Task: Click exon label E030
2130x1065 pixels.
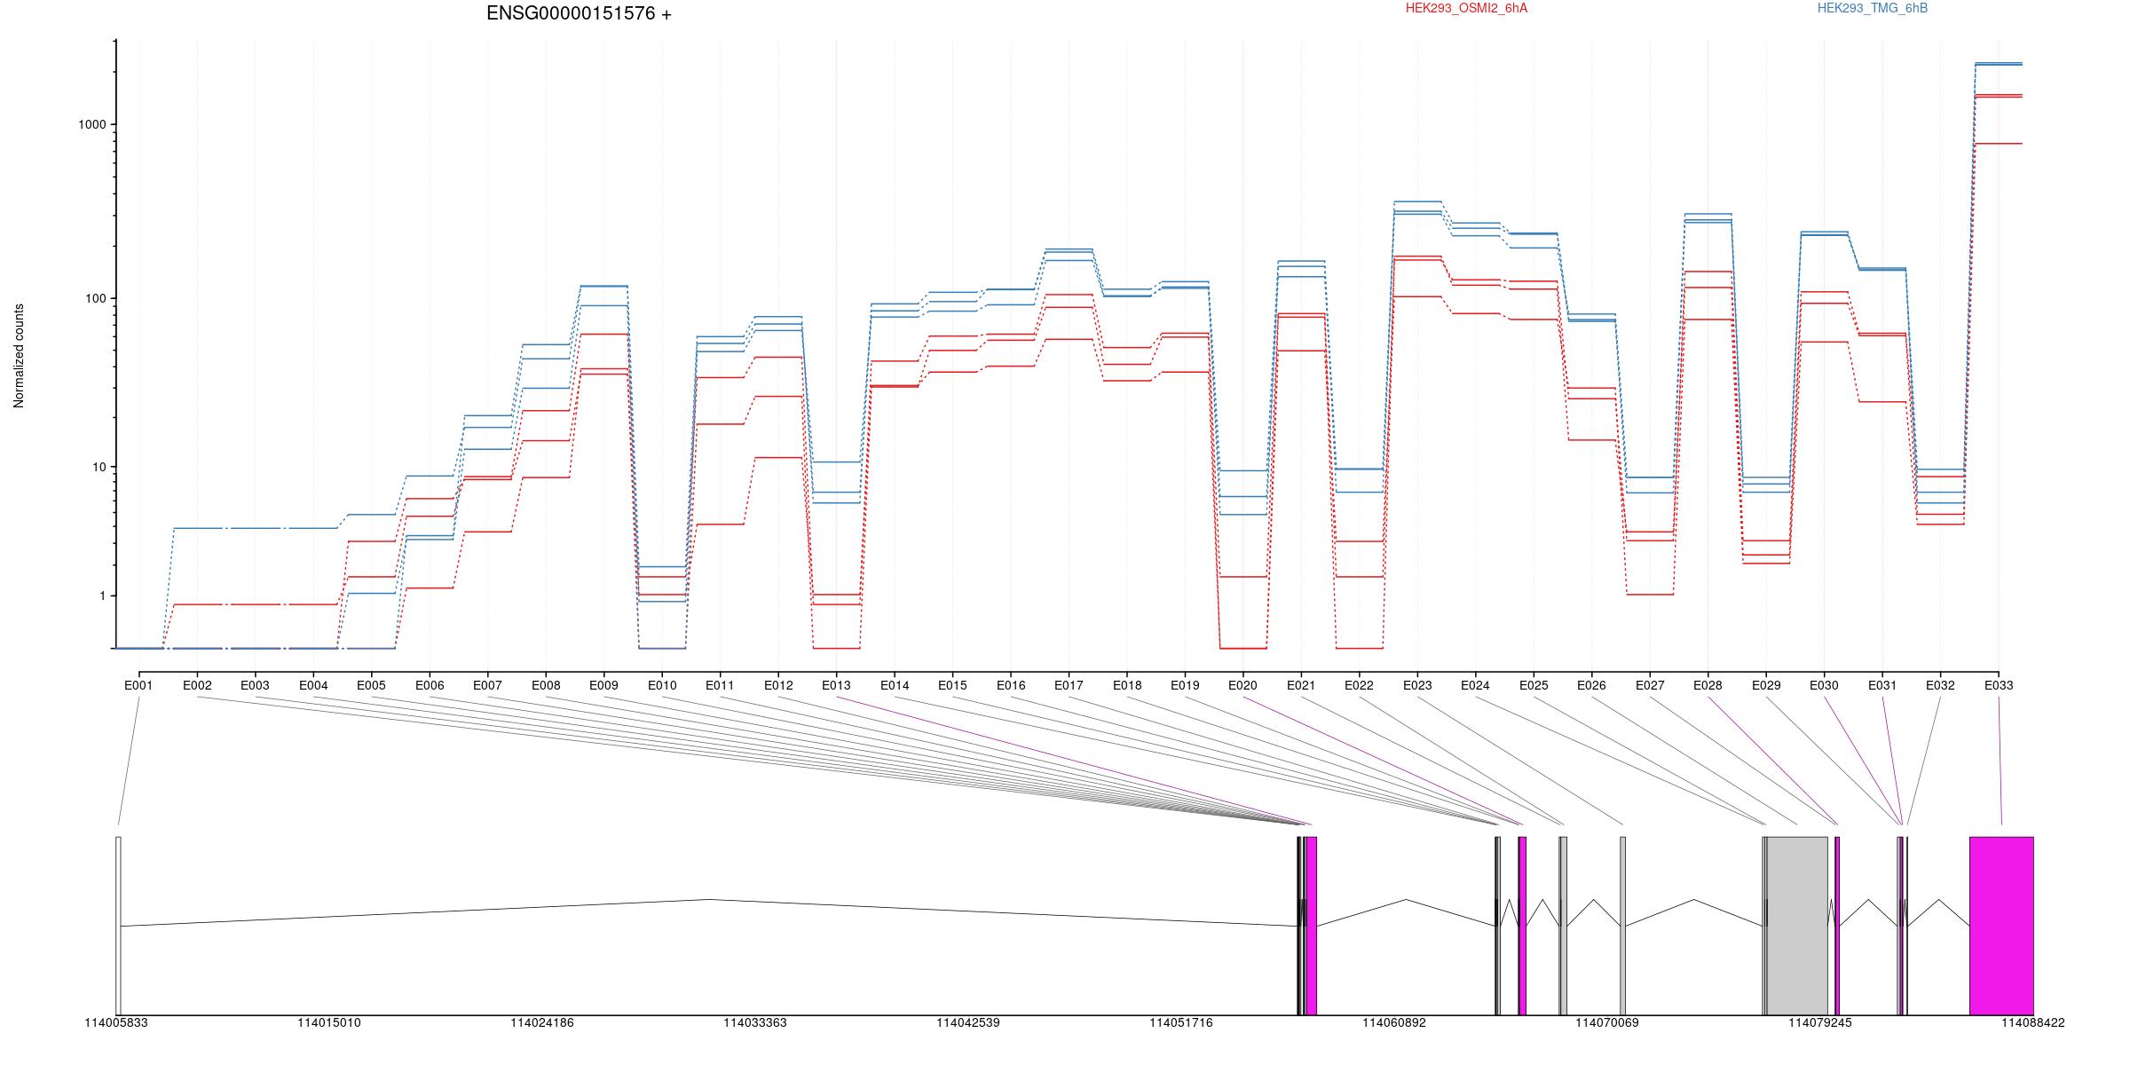Action: [1825, 685]
